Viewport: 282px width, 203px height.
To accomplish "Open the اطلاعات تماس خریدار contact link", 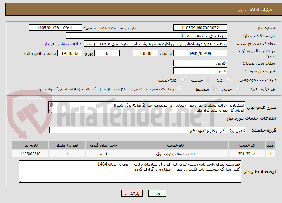I will tap(63, 44).
